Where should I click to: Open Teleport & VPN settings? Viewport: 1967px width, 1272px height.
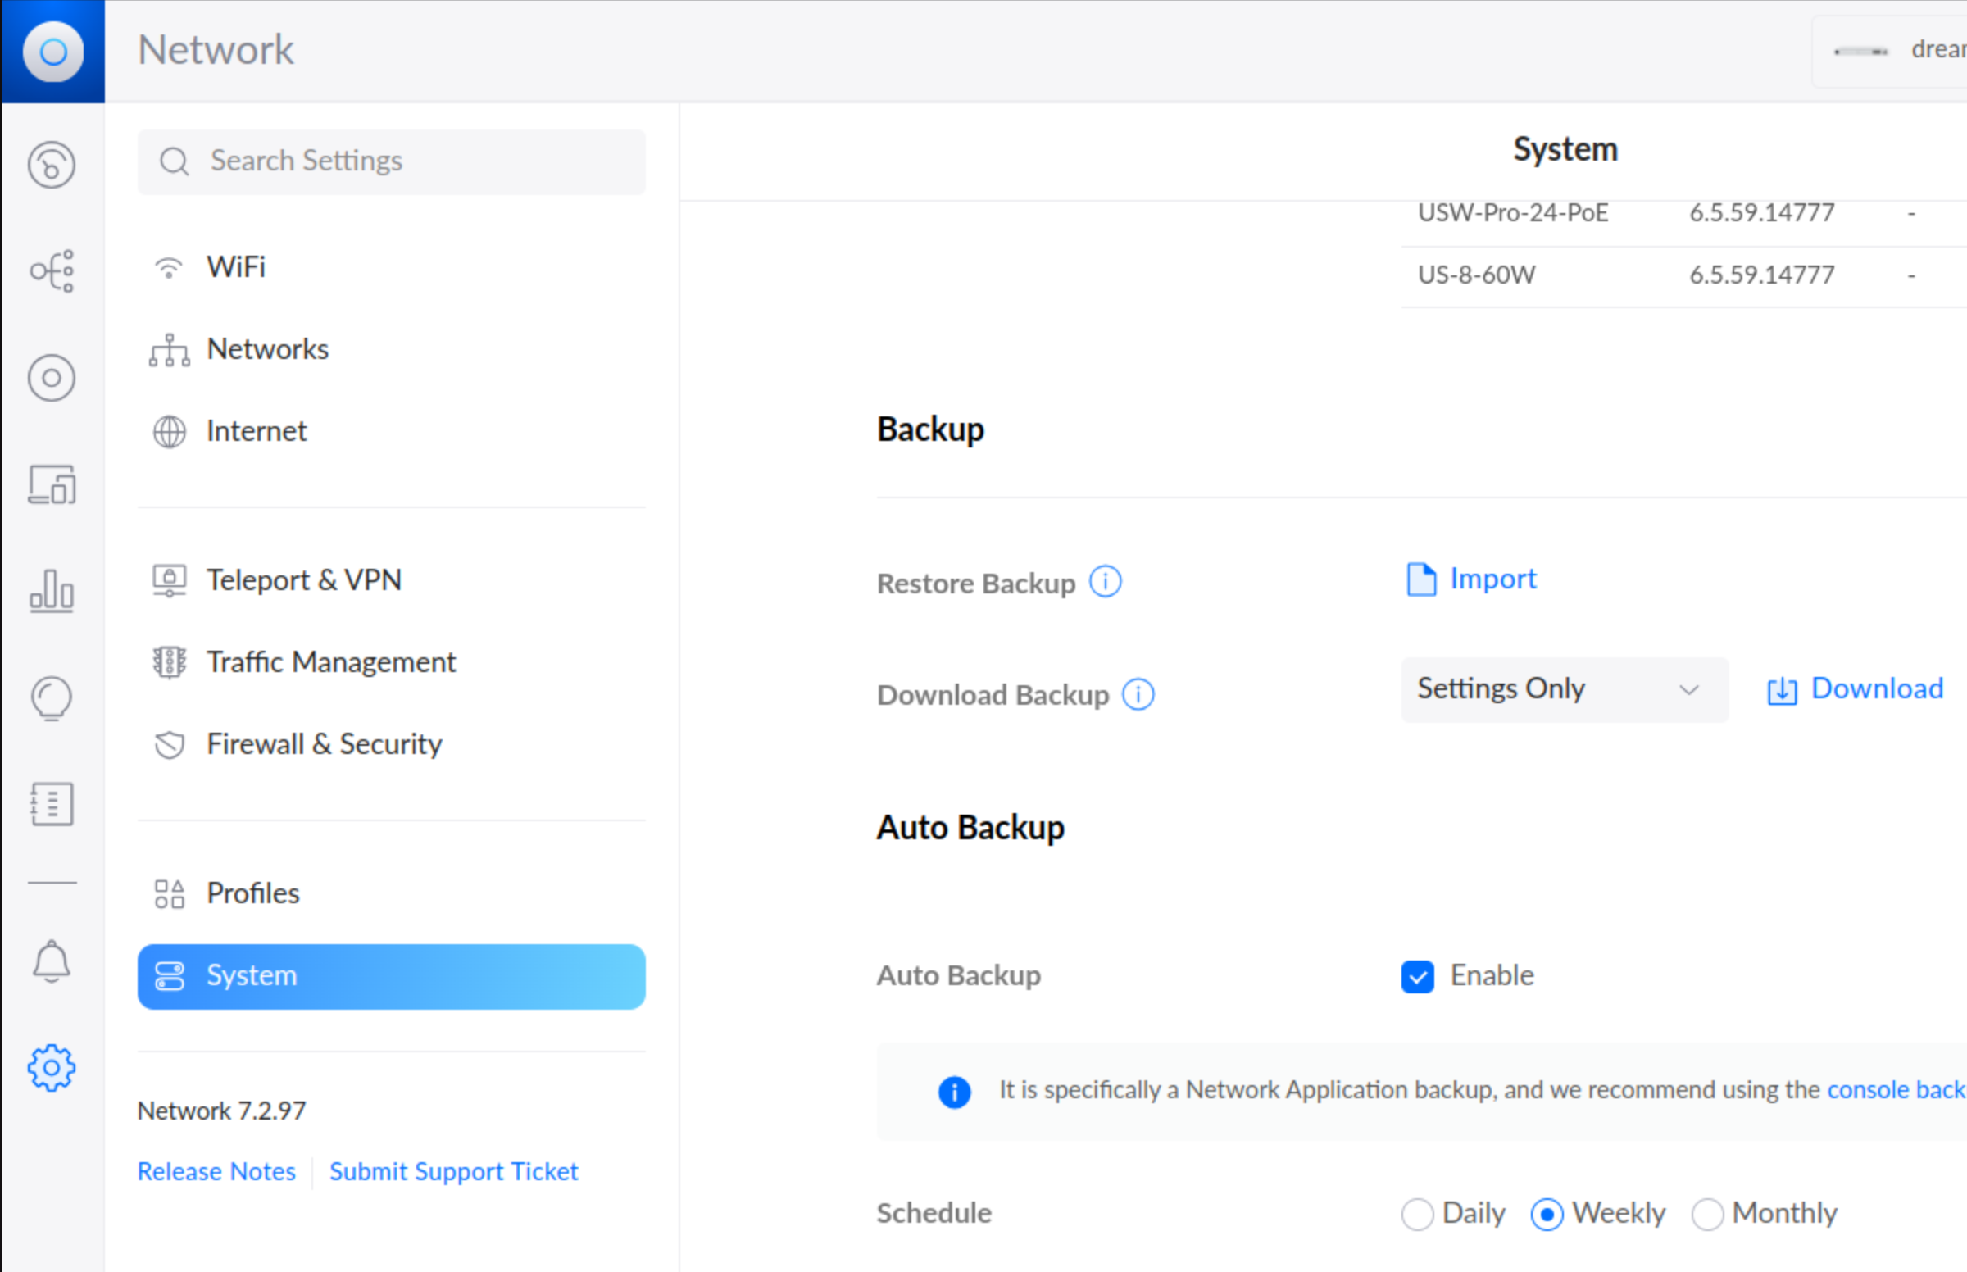tap(304, 579)
